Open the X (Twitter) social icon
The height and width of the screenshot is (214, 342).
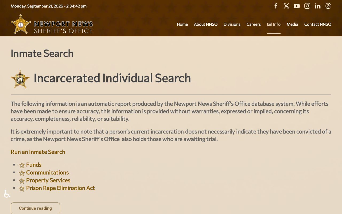tap(286, 6)
